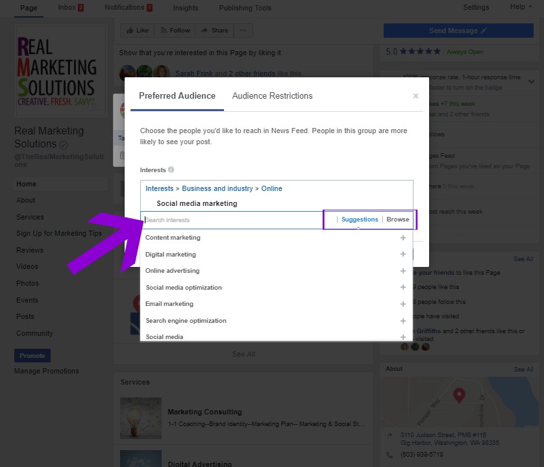This screenshot has width=544, height=467.
Task: Switch to Audience Restrictions tab
Action: point(273,96)
